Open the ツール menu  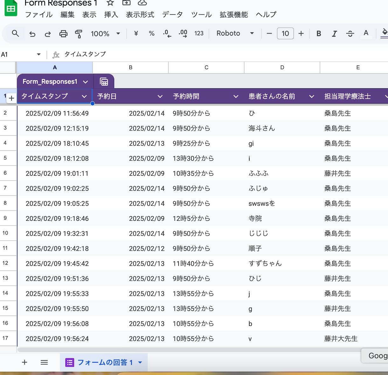[x=201, y=15]
